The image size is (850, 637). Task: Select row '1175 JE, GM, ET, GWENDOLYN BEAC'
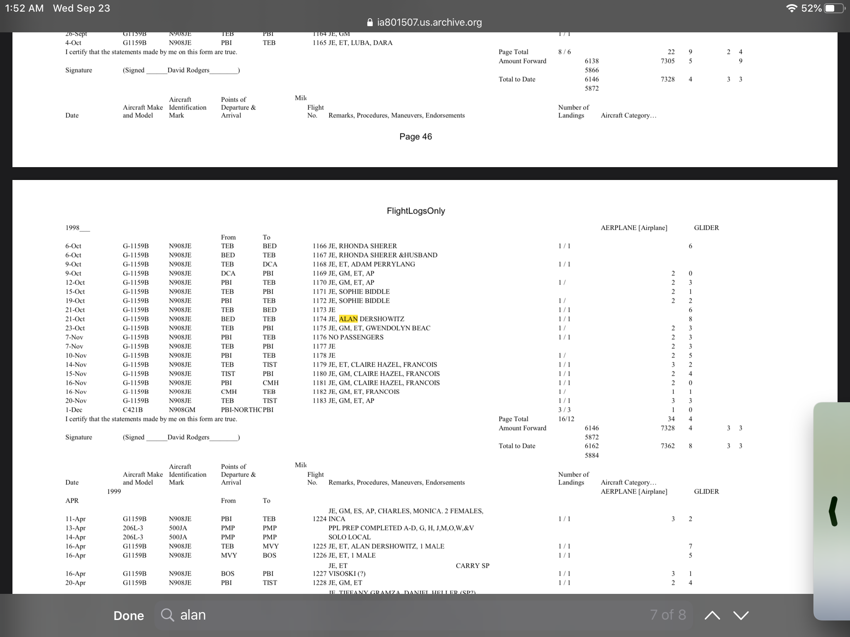coord(371,328)
